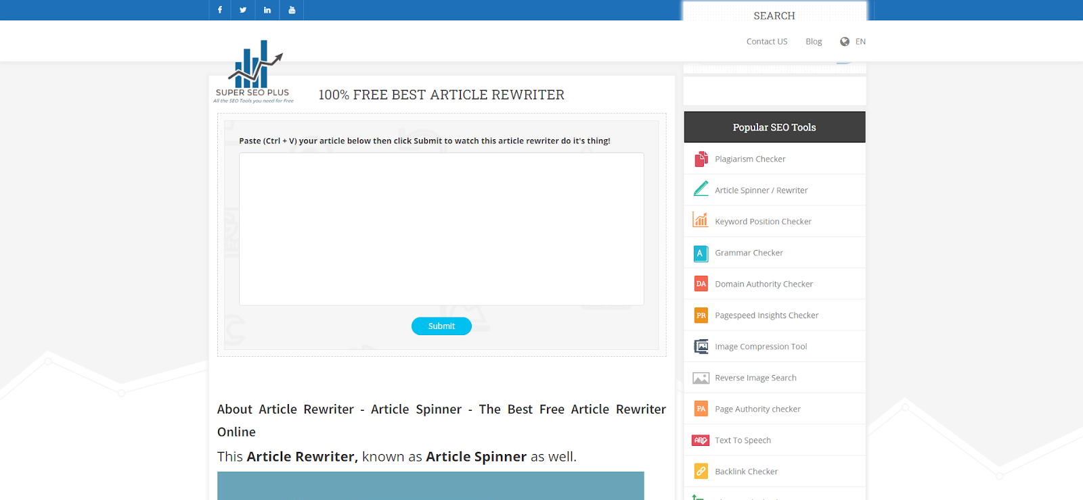Click the Reverse Image Search picture icon
The height and width of the screenshot is (500, 1083).
point(701,378)
